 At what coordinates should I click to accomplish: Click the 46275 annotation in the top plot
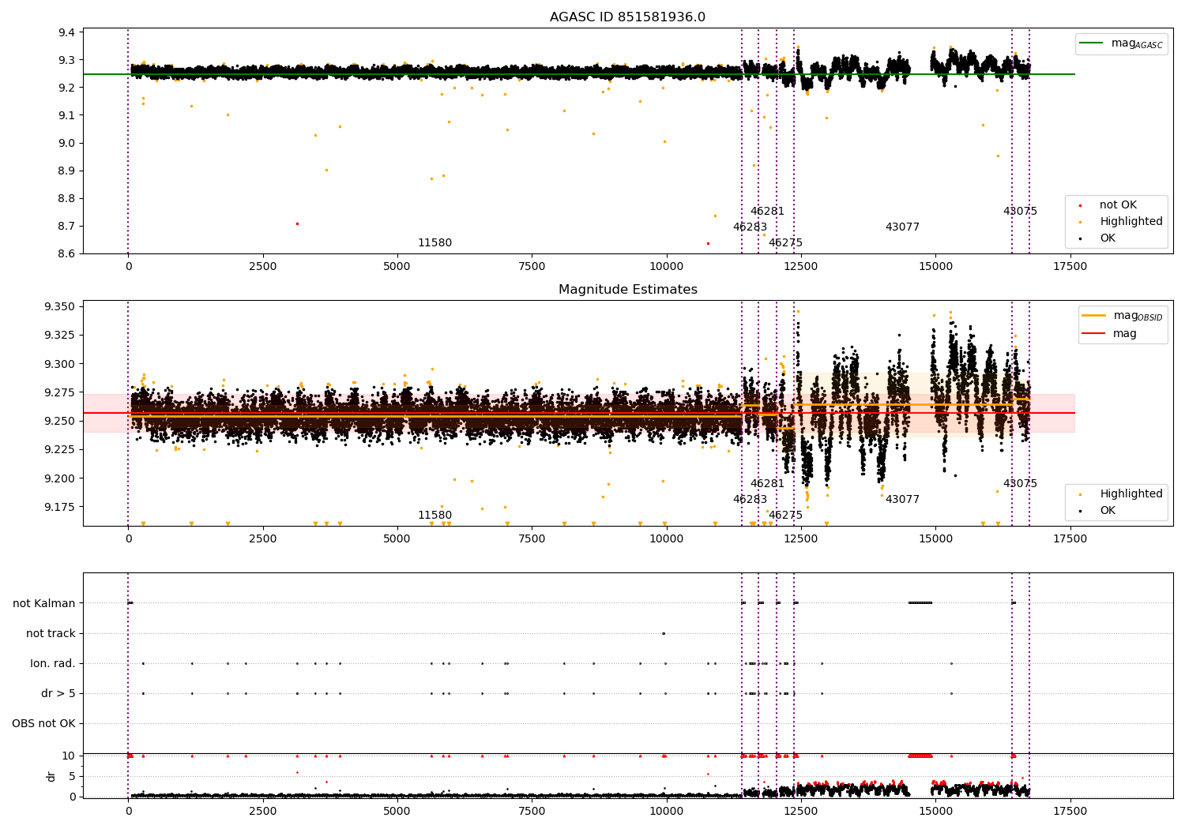click(x=785, y=243)
